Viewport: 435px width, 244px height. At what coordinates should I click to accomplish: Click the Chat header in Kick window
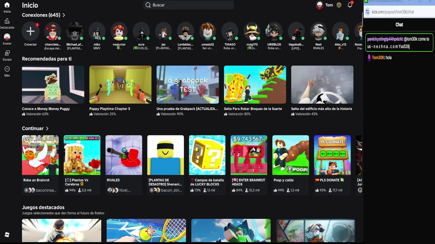[x=399, y=24]
